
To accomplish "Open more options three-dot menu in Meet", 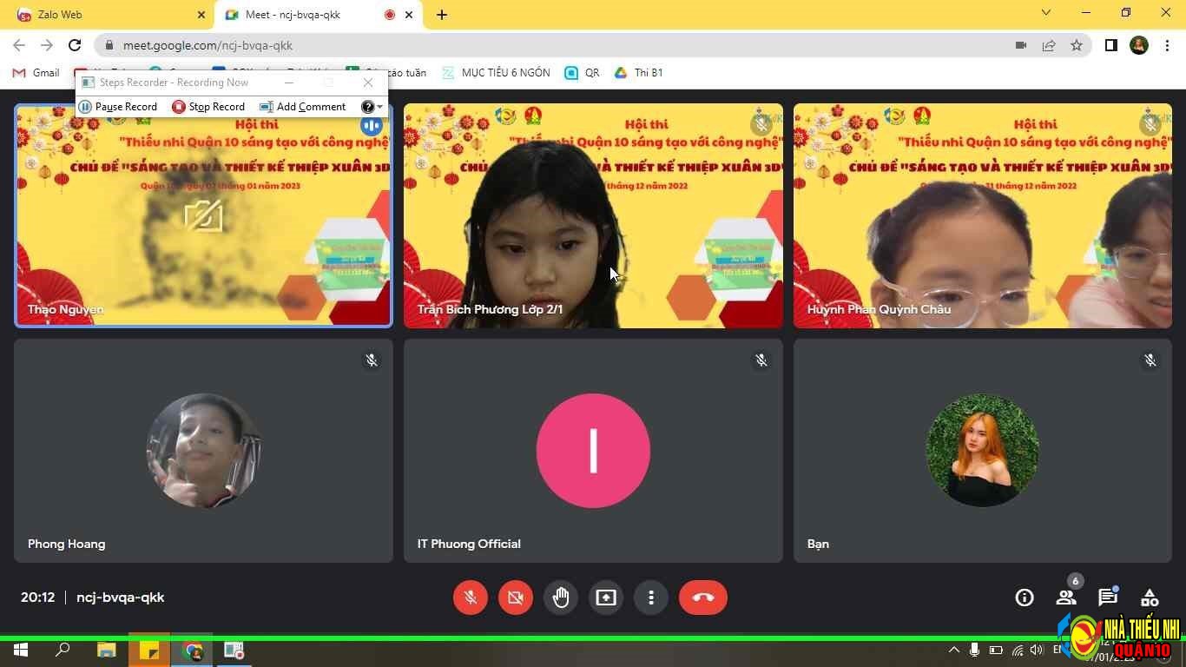I will pos(651,598).
